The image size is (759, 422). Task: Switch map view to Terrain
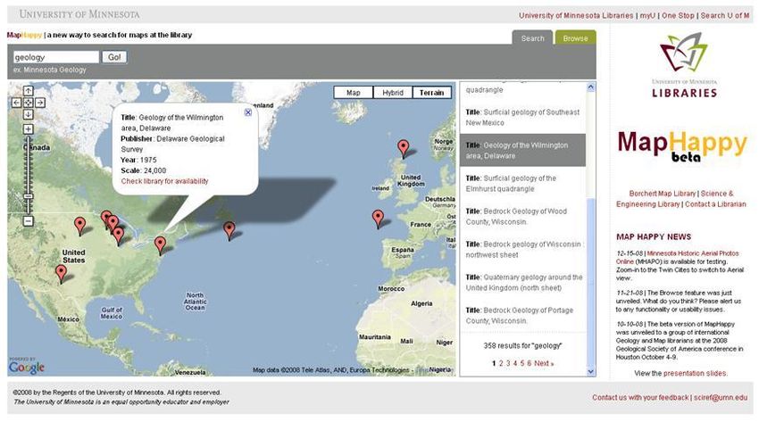tap(431, 93)
